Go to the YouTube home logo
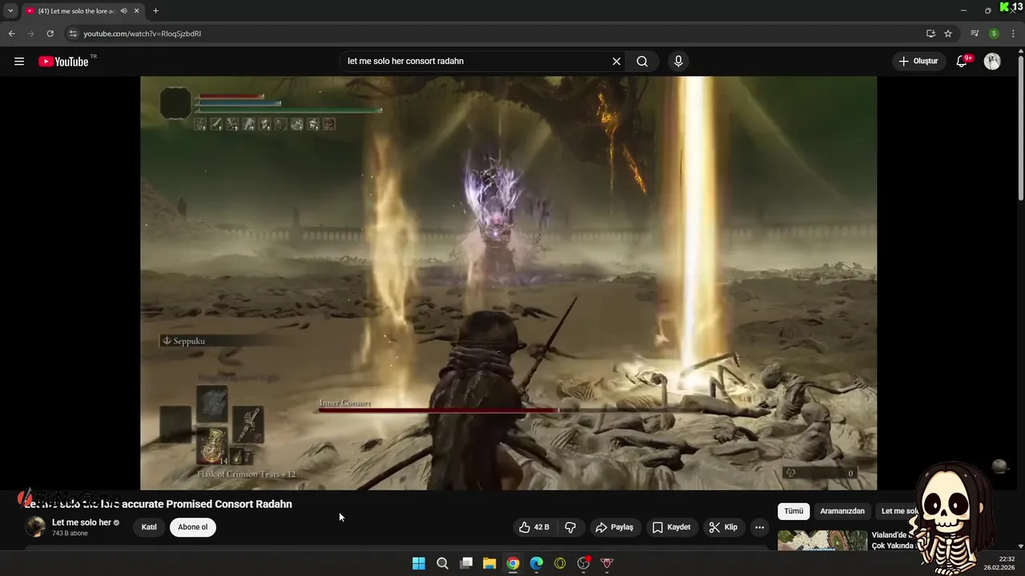 point(63,62)
